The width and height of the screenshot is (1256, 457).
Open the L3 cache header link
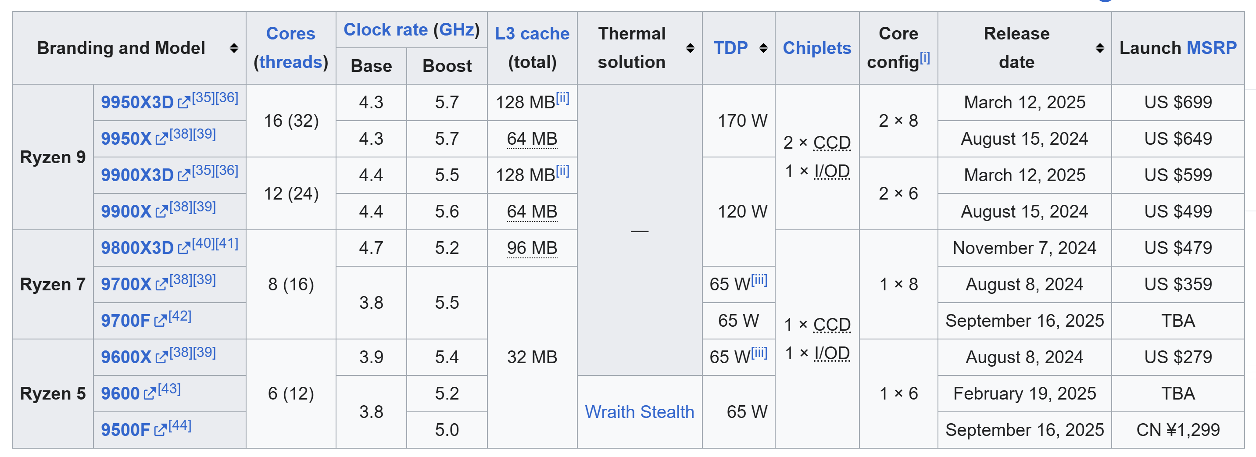pyautogui.click(x=532, y=33)
